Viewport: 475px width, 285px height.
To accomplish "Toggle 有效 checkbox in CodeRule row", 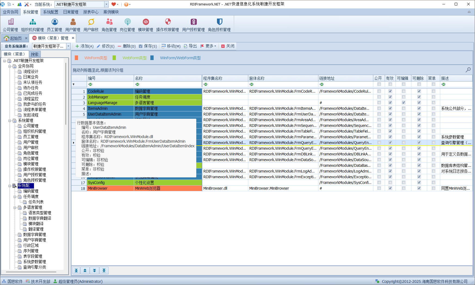I will tap(390, 91).
